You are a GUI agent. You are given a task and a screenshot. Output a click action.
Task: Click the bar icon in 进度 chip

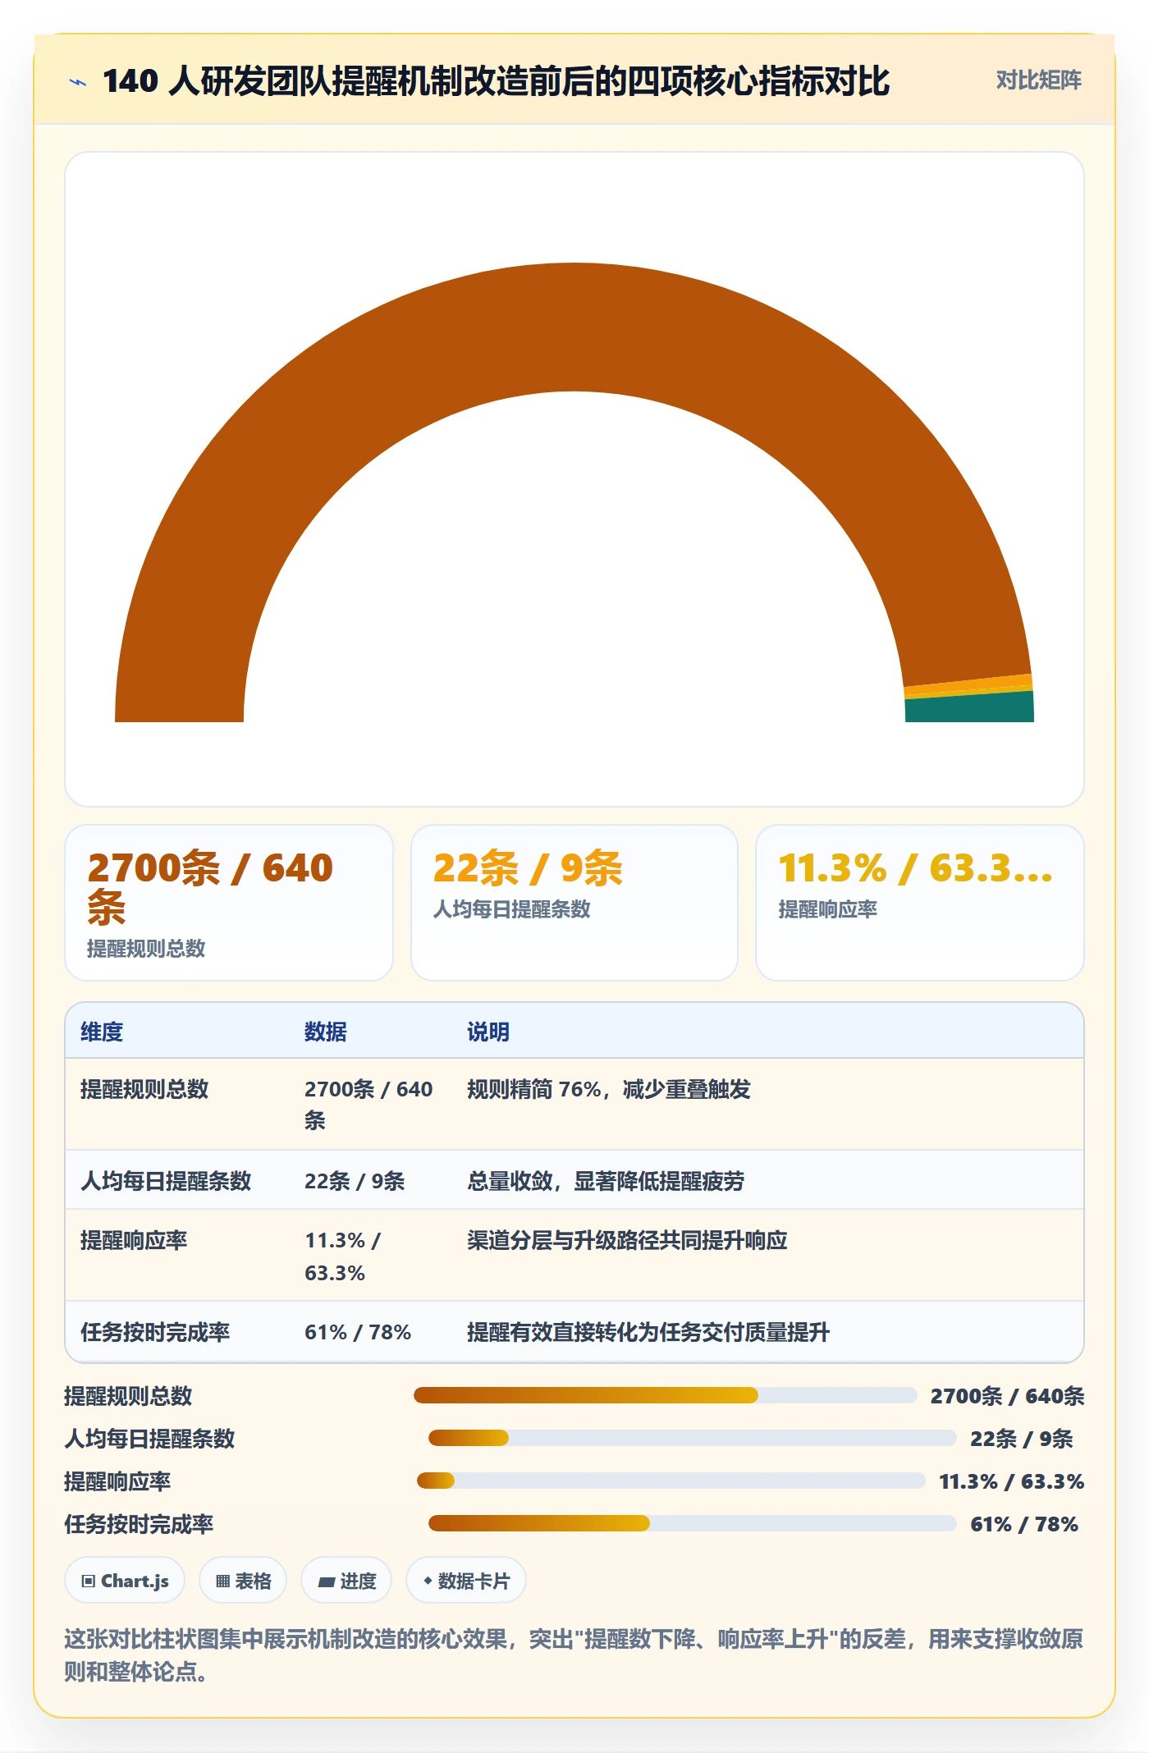click(326, 1582)
